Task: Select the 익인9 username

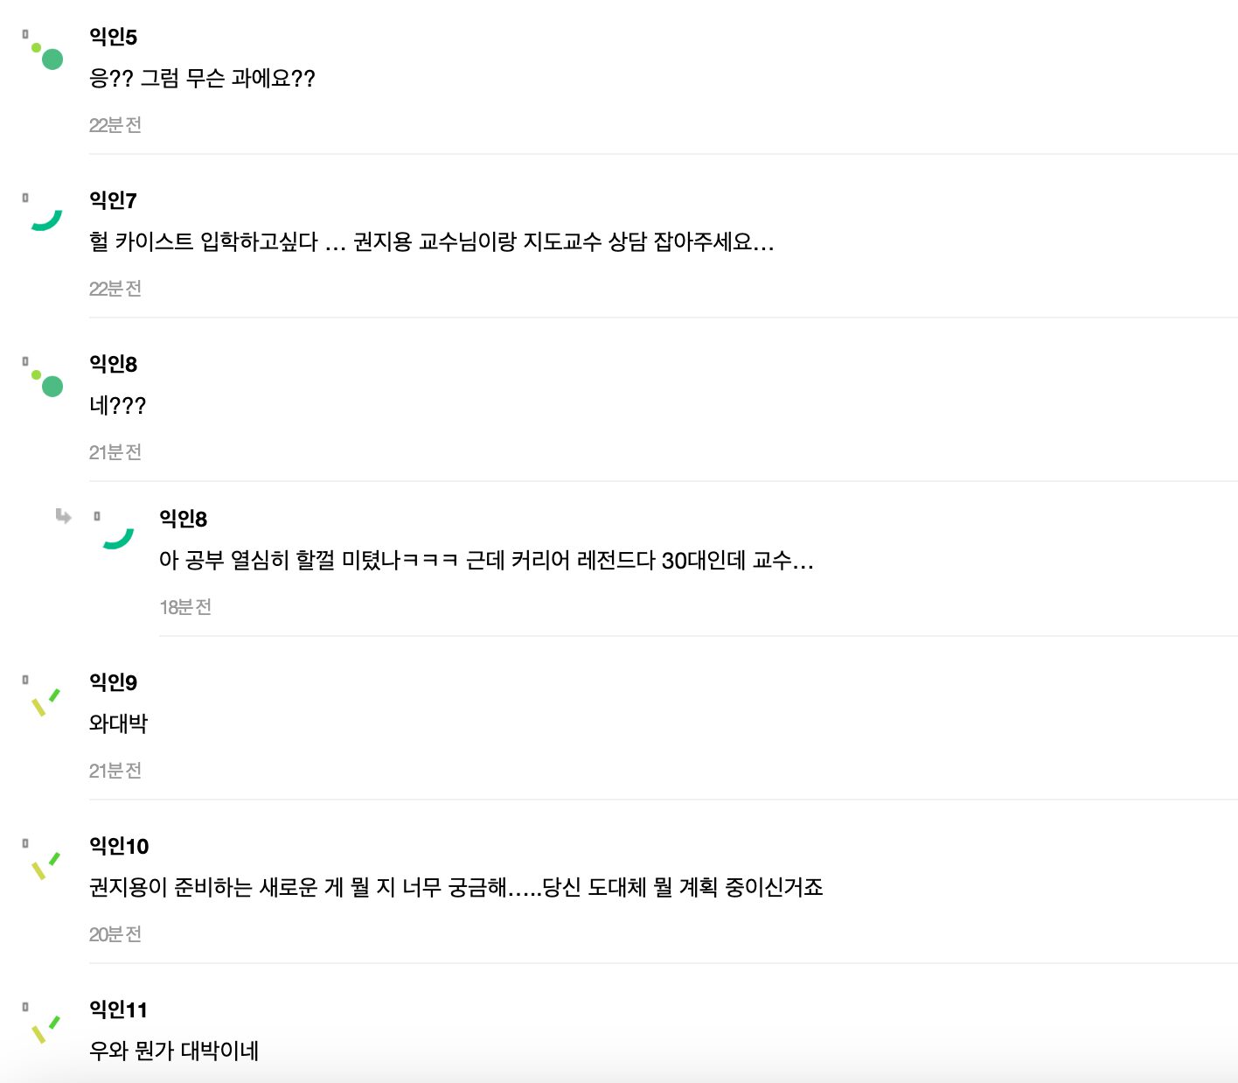Action: pyautogui.click(x=113, y=682)
